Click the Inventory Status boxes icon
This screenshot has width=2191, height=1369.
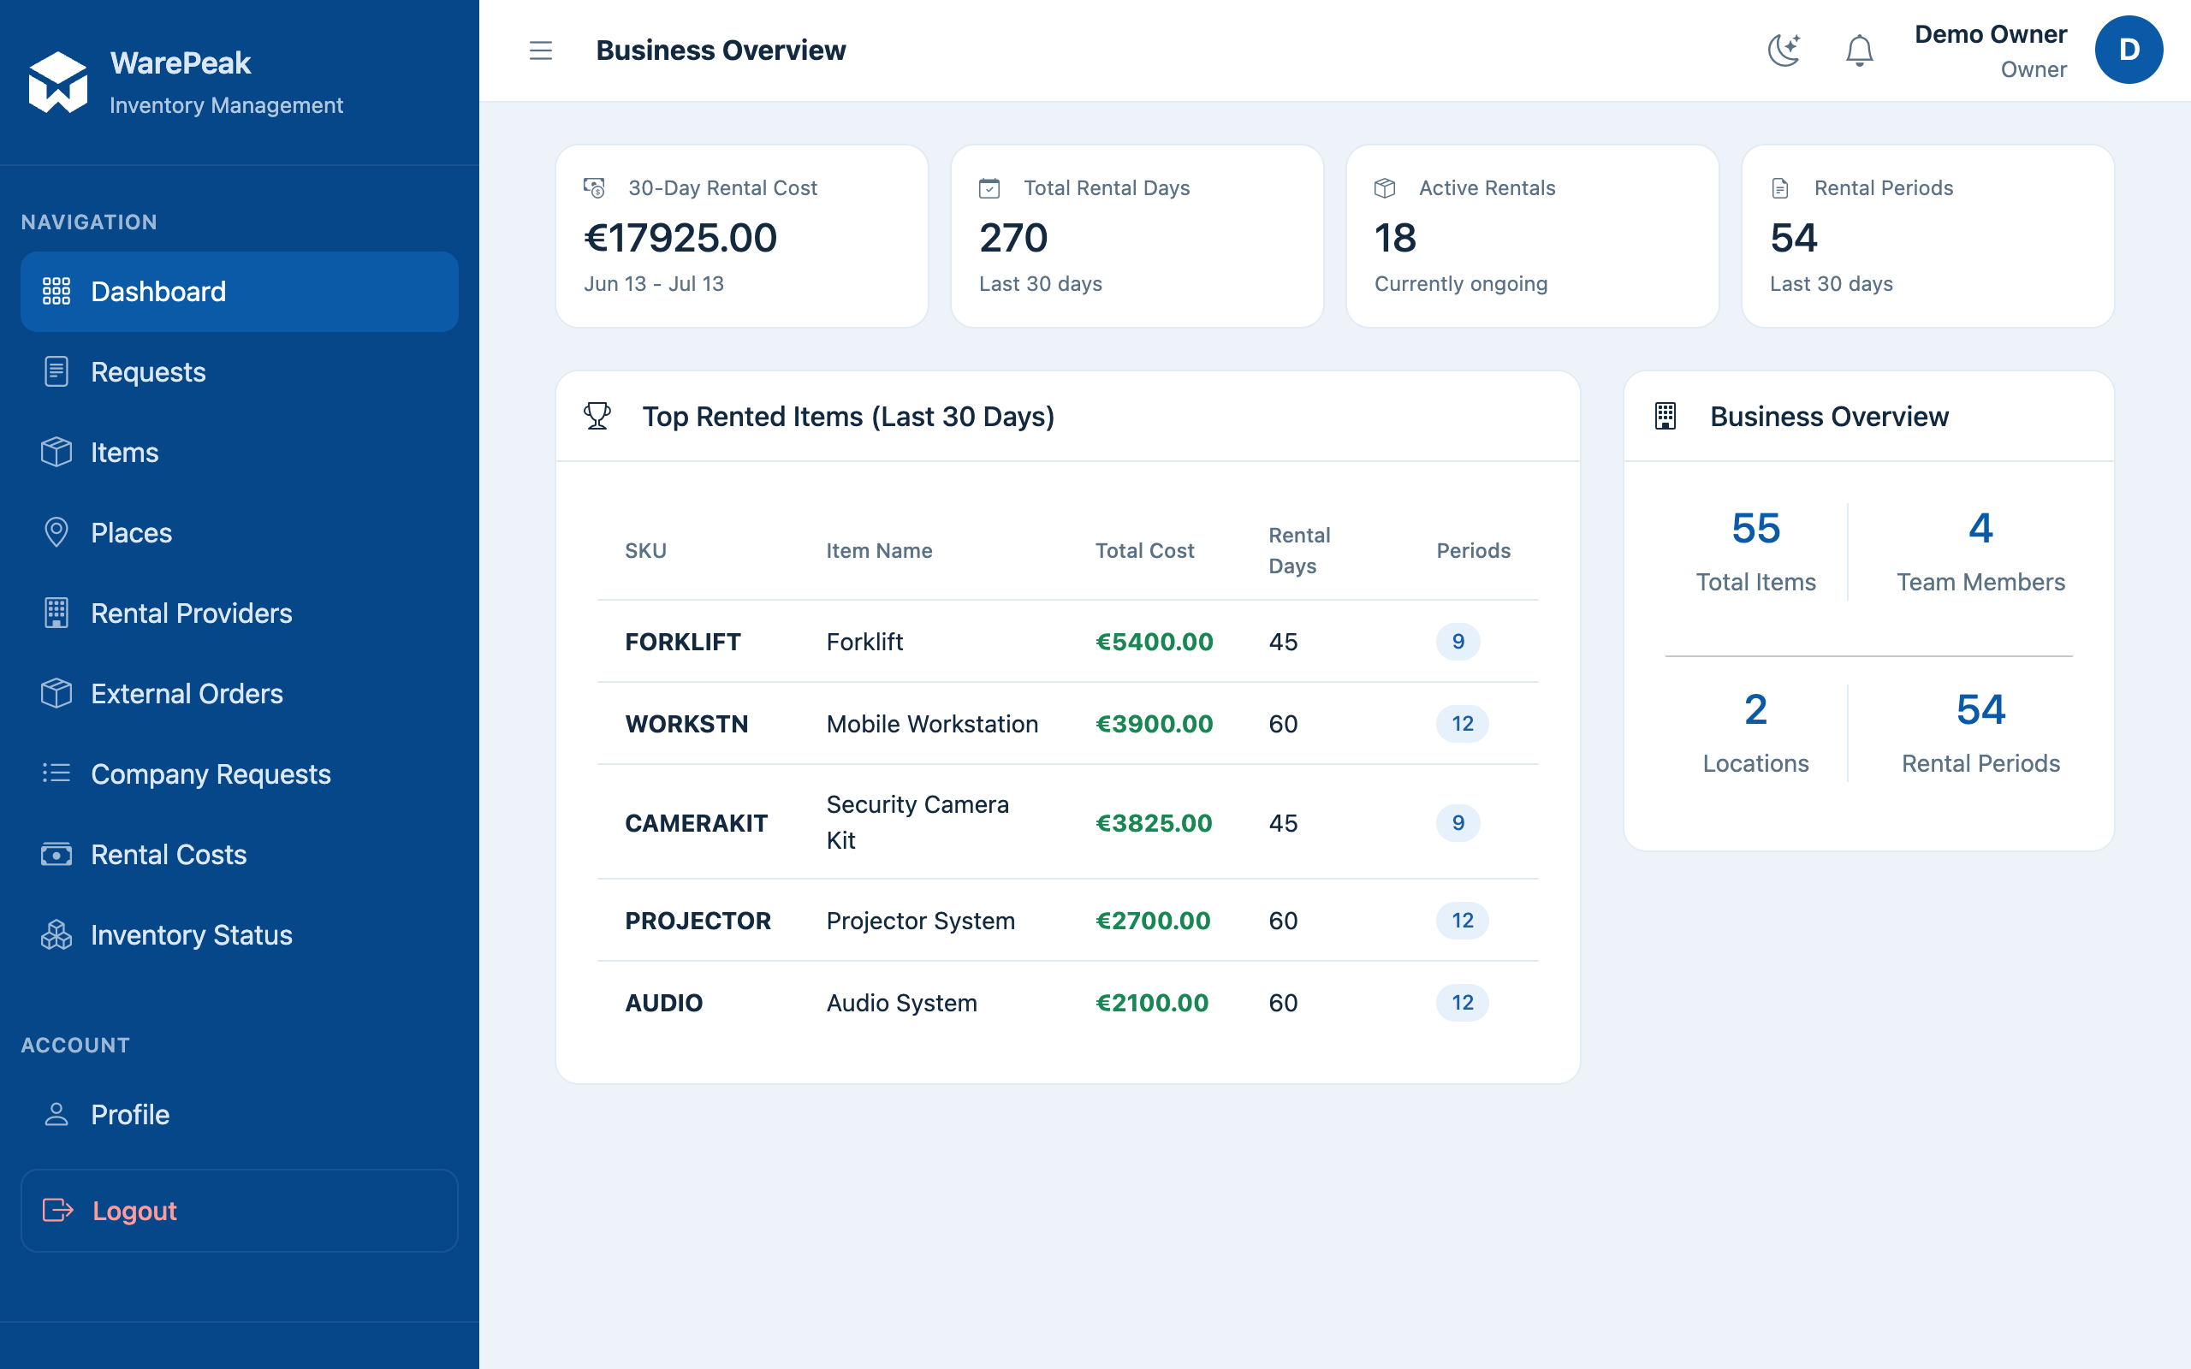coord(56,934)
